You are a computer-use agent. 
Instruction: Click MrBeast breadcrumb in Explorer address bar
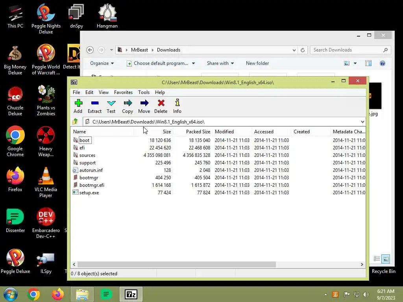(139, 50)
